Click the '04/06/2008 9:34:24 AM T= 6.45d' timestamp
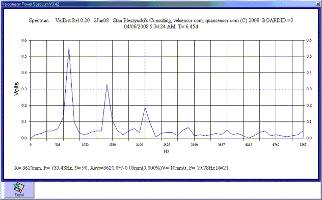The height and width of the screenshot is (200, 322). coord(161,27)
